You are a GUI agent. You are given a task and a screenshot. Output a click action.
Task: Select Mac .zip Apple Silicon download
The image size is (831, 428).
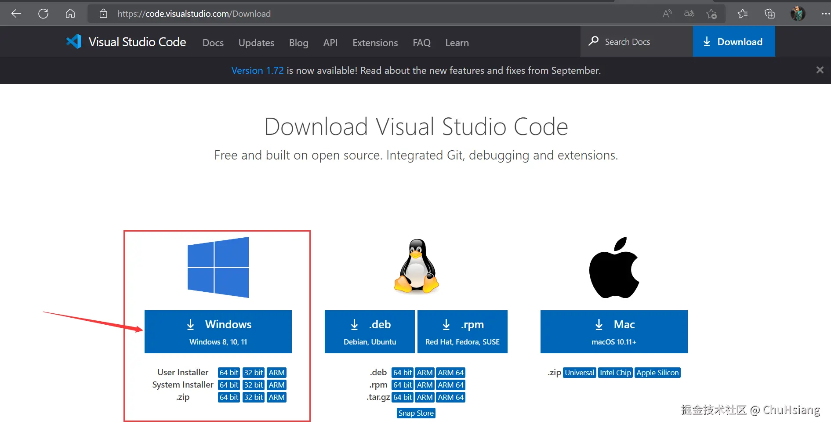pyautogui.click(x=657, y=373)
